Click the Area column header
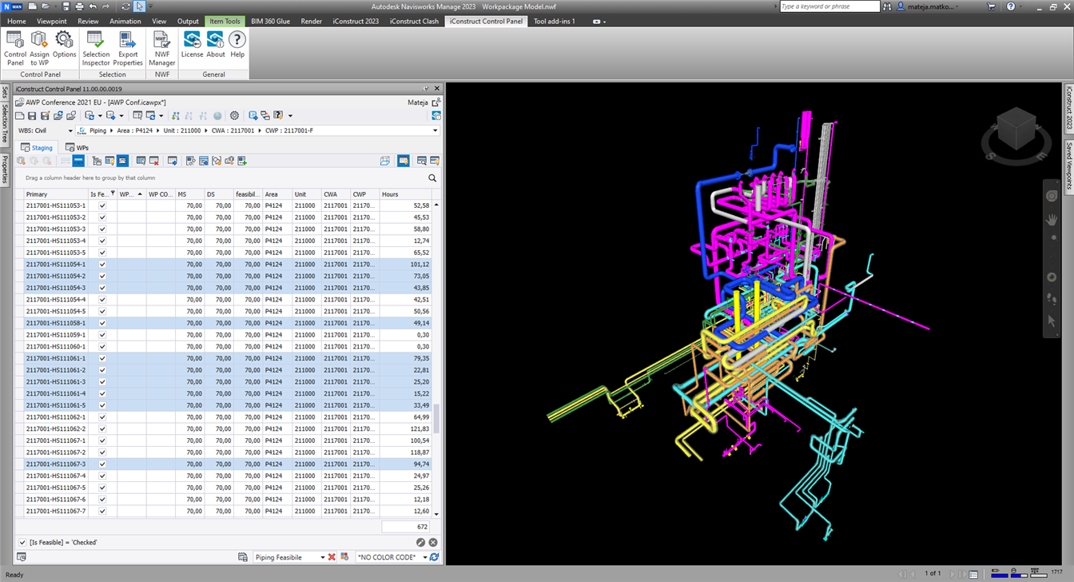The height and width of the screenshot is (582, 1074). tap(277, 194)
